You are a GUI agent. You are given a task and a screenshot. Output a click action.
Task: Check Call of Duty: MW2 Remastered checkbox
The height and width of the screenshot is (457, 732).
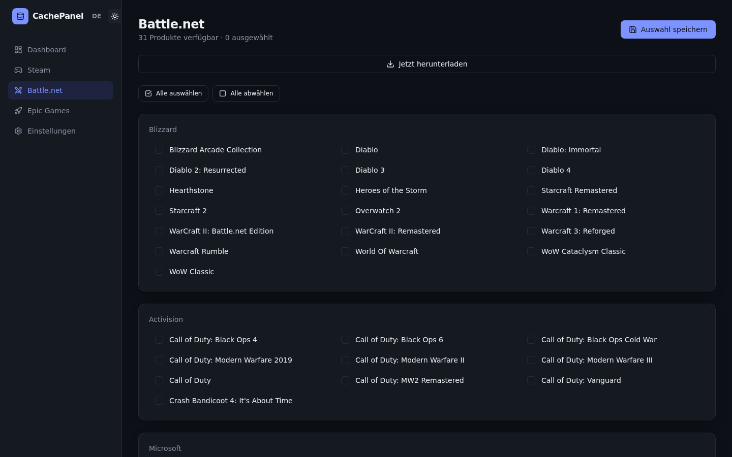pyautogui.click(x=345, y=380)
